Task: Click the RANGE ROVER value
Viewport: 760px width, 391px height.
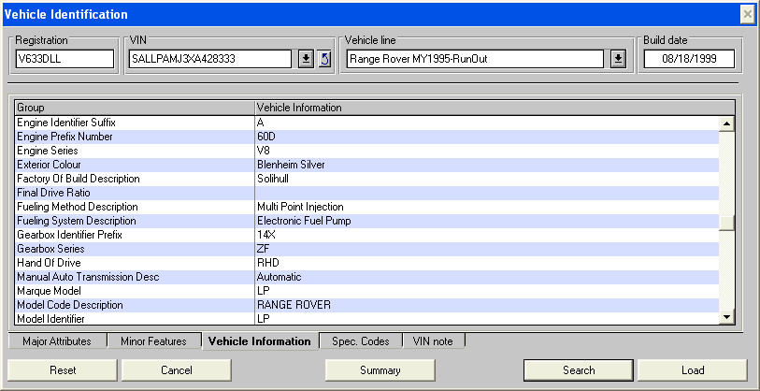Action: [294, 306]
